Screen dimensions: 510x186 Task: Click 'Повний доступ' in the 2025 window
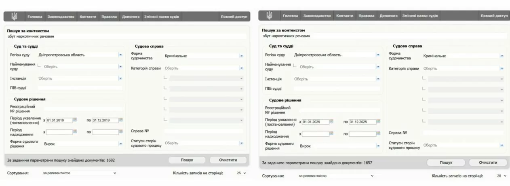tap(494, 16)
